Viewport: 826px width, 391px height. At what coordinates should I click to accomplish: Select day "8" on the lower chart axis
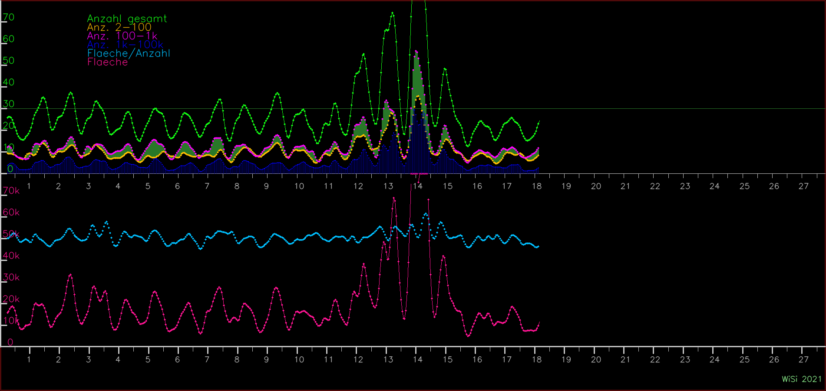(237, 359)
